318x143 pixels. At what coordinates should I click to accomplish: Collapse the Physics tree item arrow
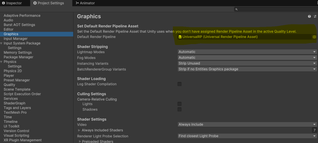tap(2, 62)
